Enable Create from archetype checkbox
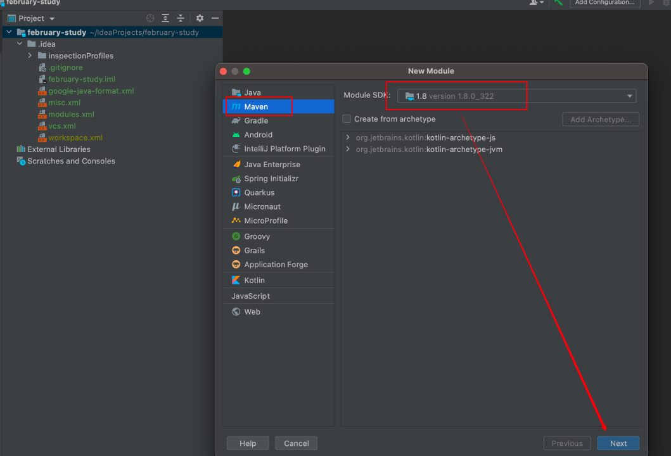The height and width of the screenshot is (456, 671). [347, 119]
